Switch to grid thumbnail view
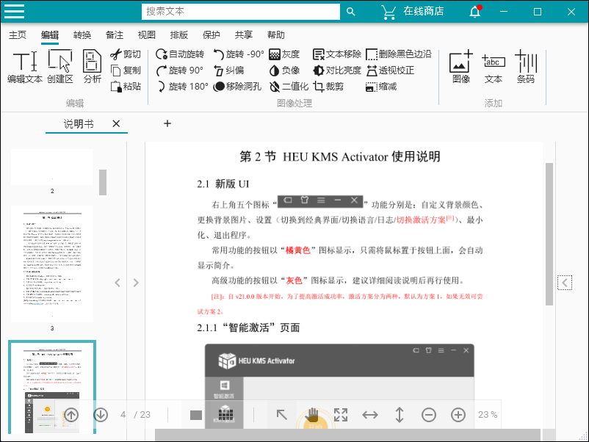 pyautogui.click(x=226, y=415)
